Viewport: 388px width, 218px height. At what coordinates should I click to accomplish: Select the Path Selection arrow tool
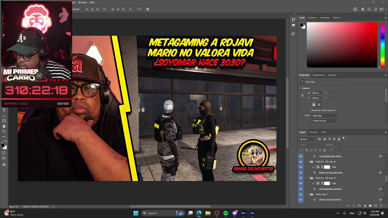tap(4, 116)
